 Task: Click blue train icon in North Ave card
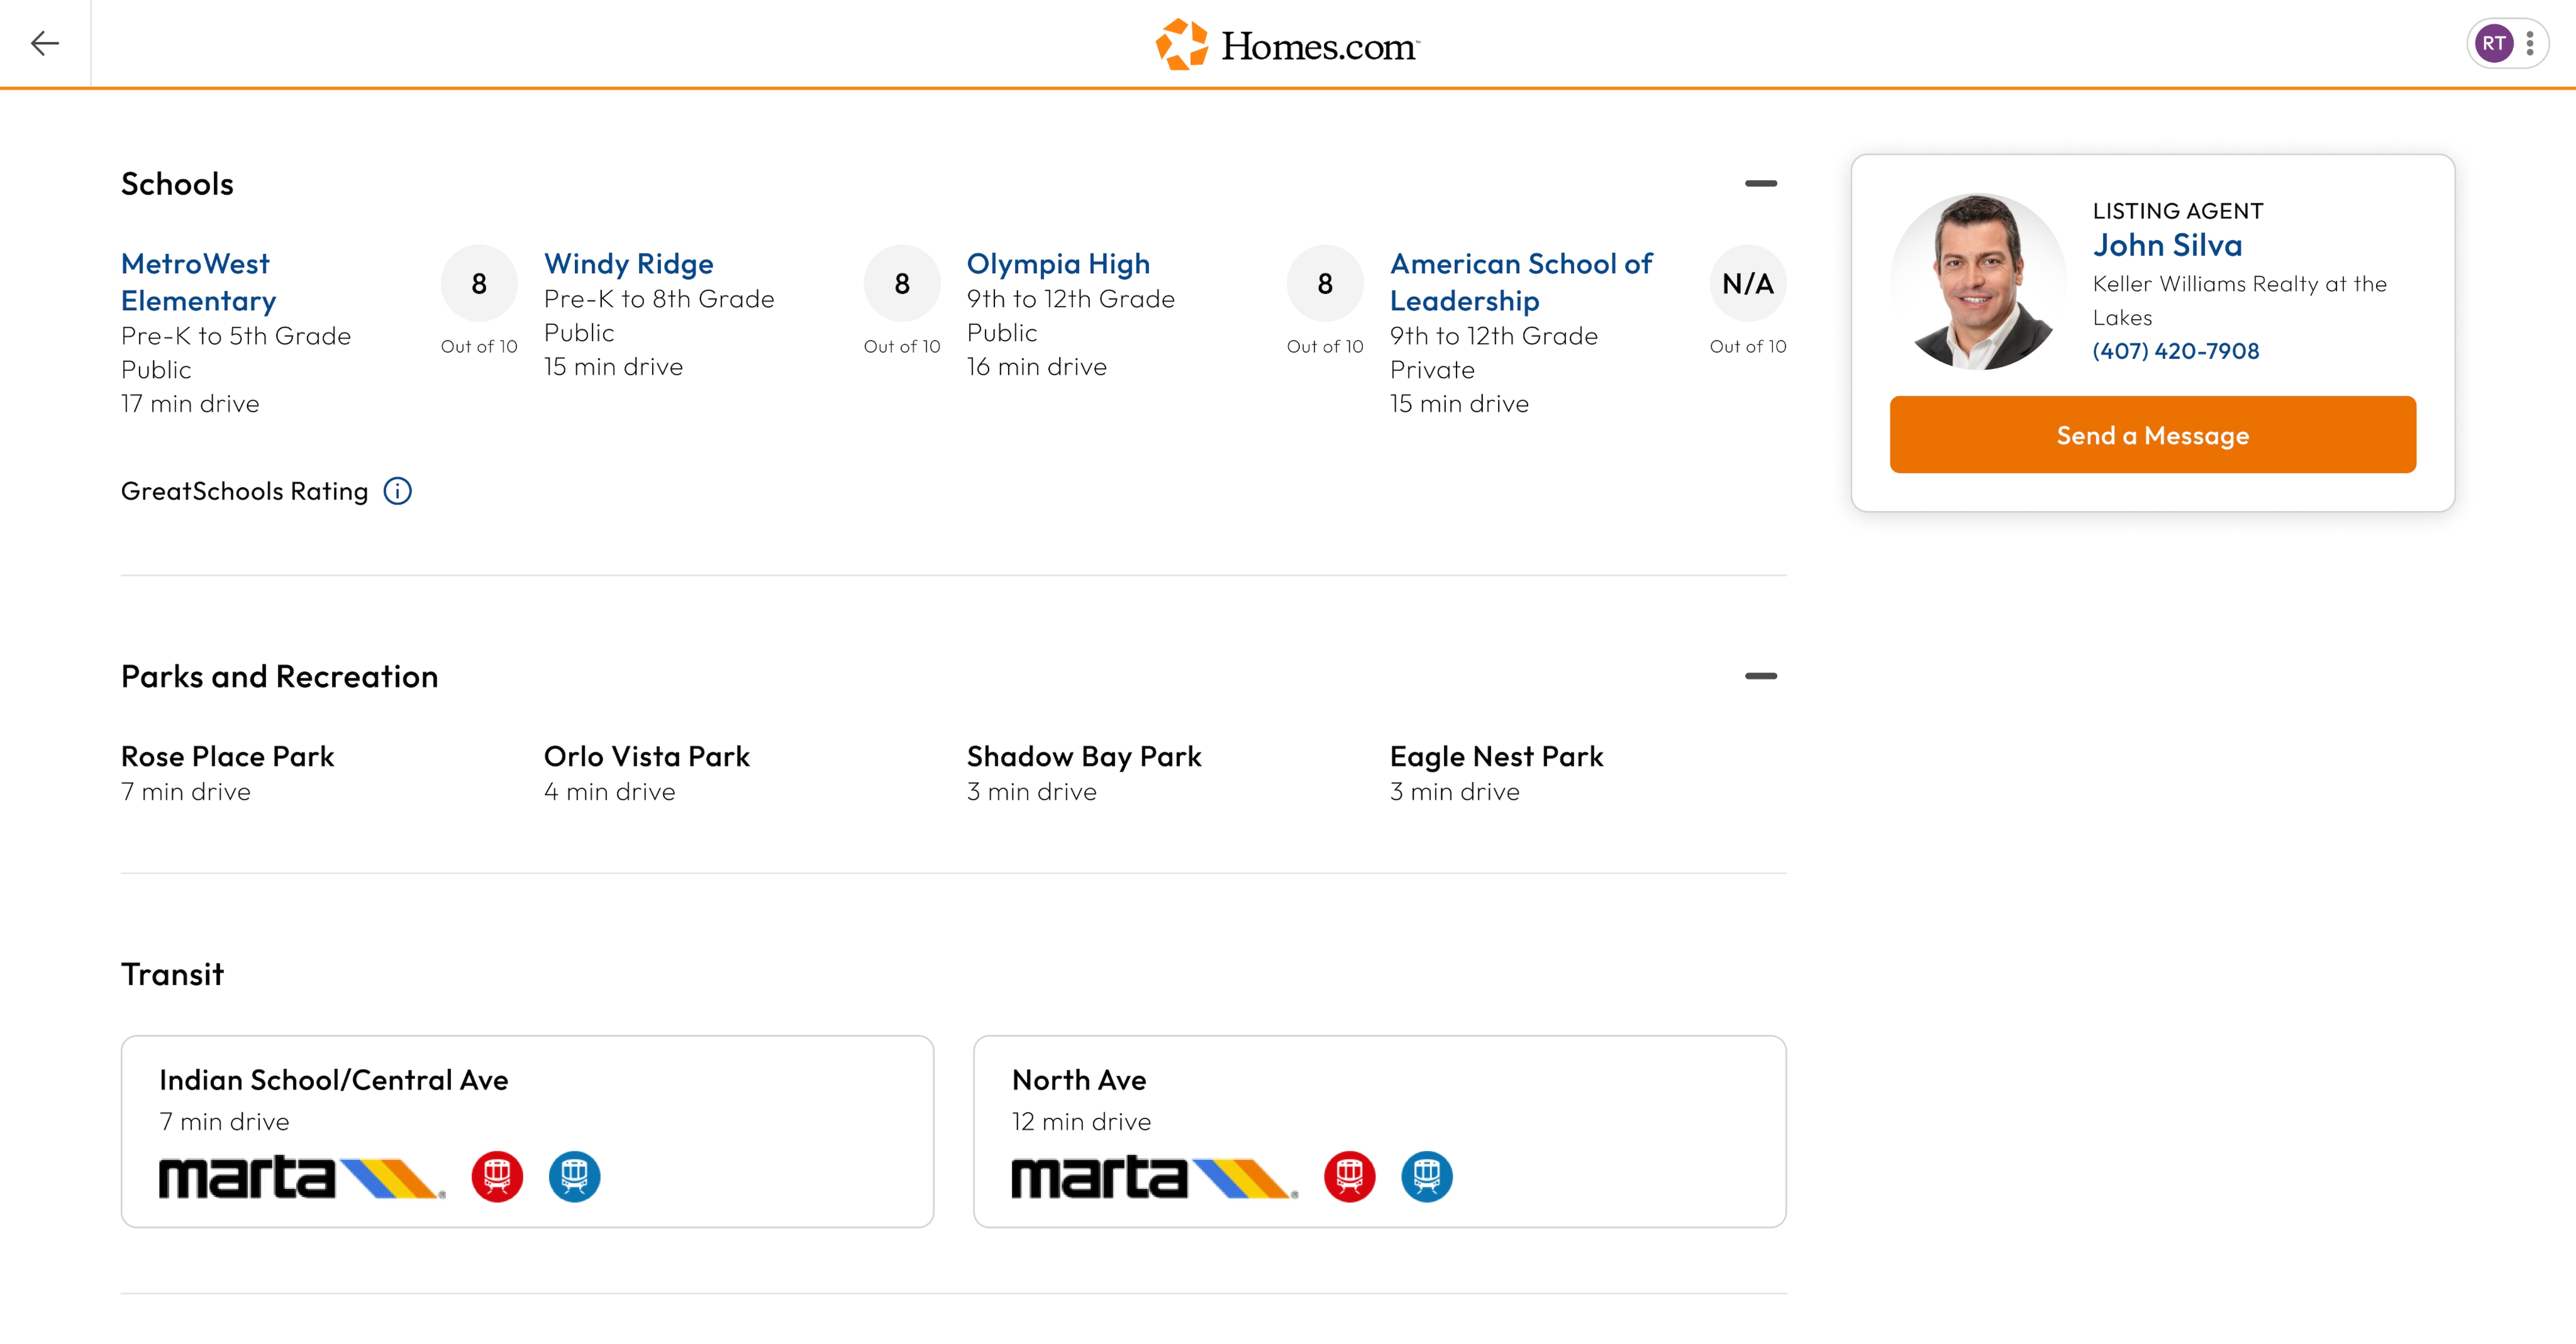tap(1426, 1176)
